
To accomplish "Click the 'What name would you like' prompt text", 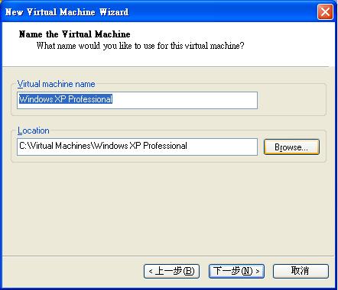I will click(x=140, y=46).
